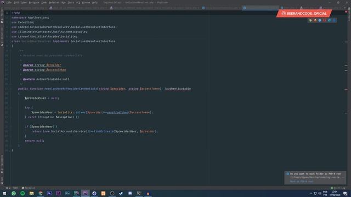Open the VCS menu

click(78, 2)
